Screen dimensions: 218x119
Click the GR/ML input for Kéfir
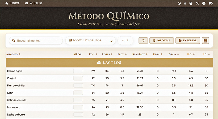tap(78, 93)
